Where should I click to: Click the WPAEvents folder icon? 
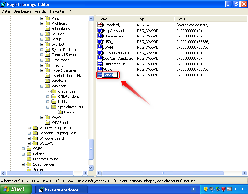coord(48,123)
